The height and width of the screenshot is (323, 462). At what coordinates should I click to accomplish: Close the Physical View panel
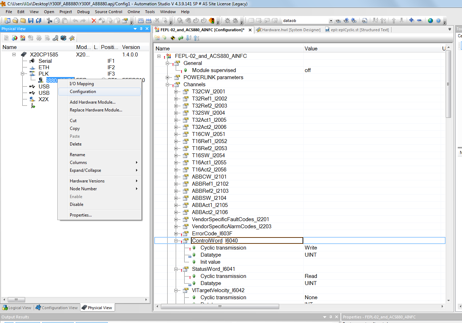(x=147, y=29)
